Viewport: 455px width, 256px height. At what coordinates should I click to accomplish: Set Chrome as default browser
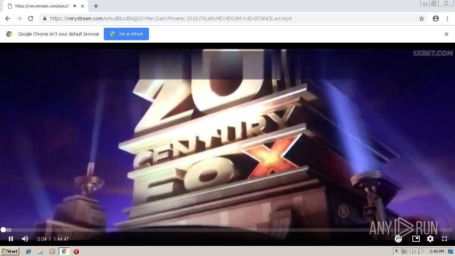(126, 34)
